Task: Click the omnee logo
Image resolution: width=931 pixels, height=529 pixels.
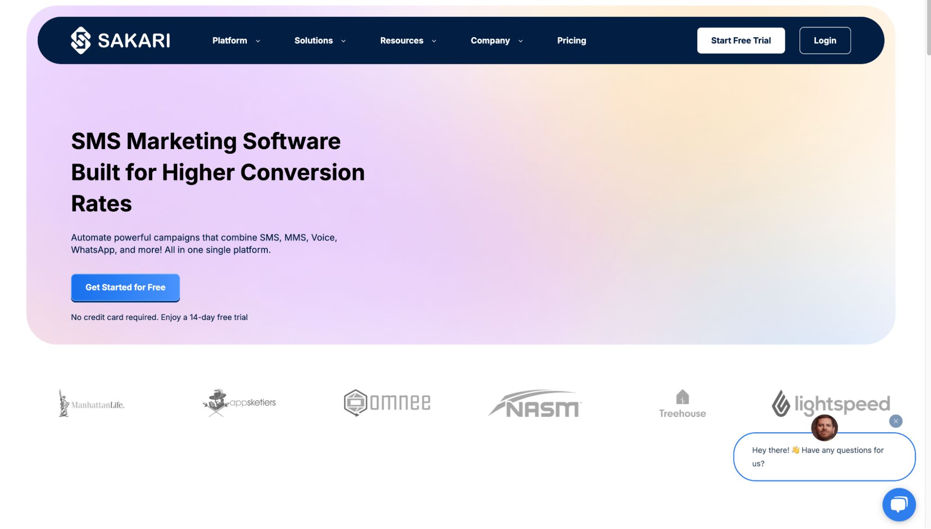Action: pos(387,403)
